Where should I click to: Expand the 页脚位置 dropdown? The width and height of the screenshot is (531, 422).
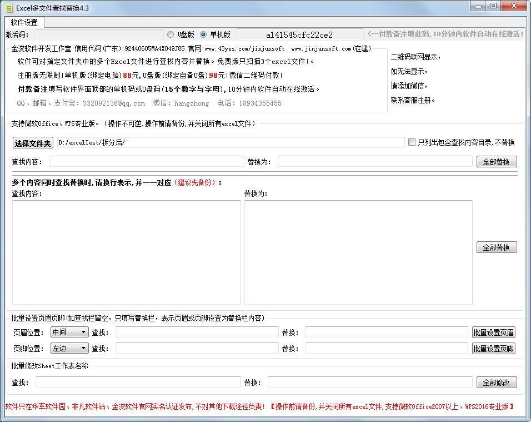pyautogui.click(x=69, y=348)
